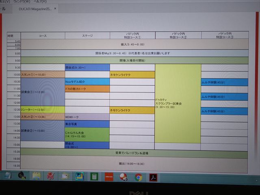
Task: Select the 開場(入場受付開始) row
Action: coord(134,61)
